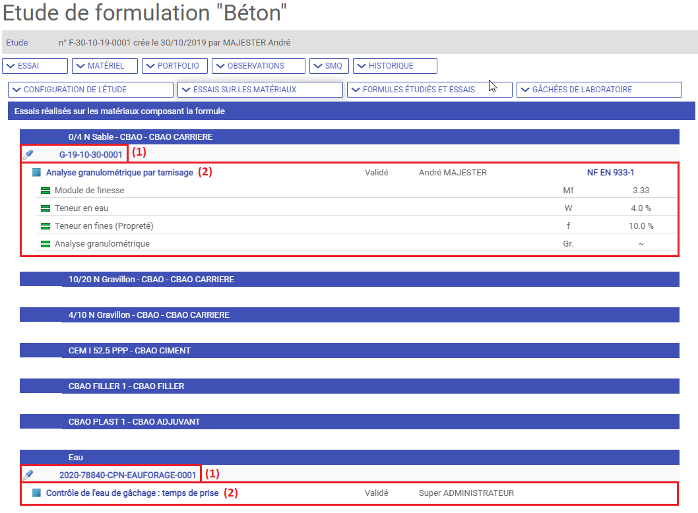Click the Mf symbol cell
Image resolution: width=698 pixels, height=513 pixels.
568,190
